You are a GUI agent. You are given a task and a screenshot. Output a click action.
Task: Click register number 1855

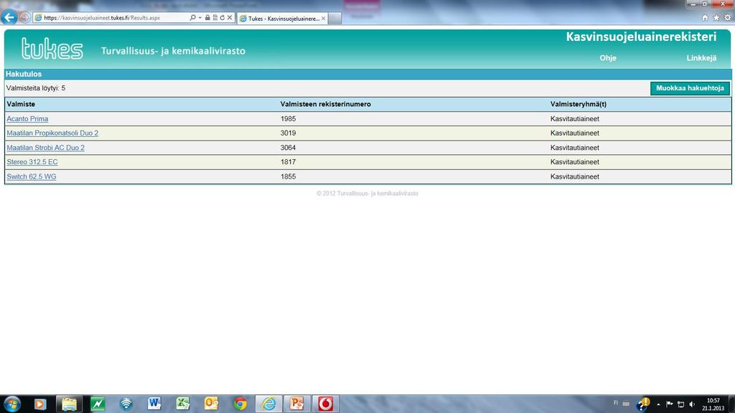[x=288, y=176]
